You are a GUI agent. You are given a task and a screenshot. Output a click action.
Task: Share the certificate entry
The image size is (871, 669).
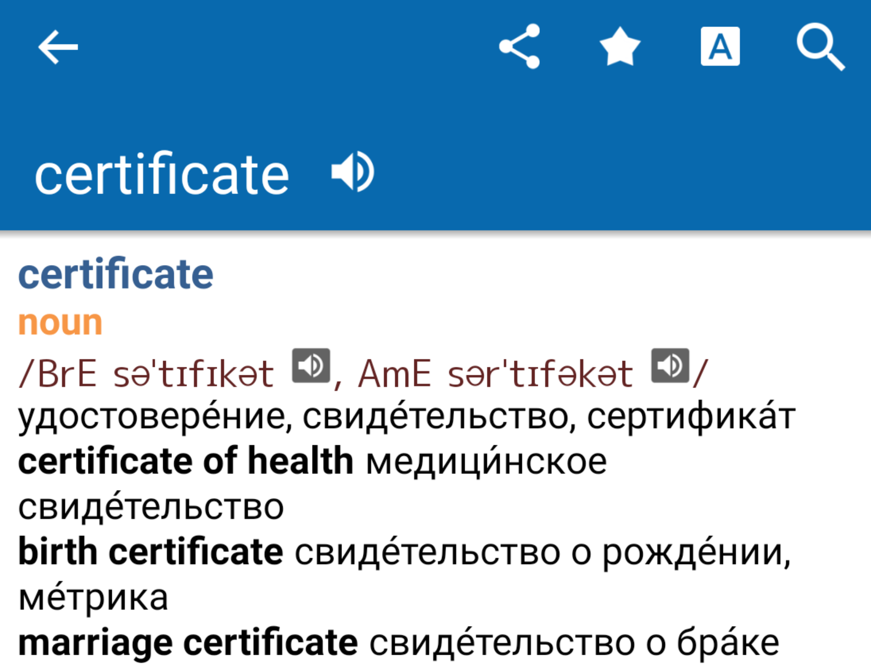click(519, 47)
